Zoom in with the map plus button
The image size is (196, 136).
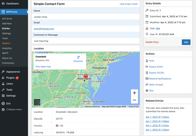(x=134, y=93)
